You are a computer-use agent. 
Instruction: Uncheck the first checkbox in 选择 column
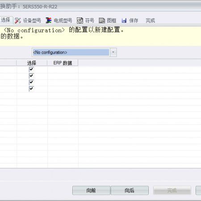(31, 69)
